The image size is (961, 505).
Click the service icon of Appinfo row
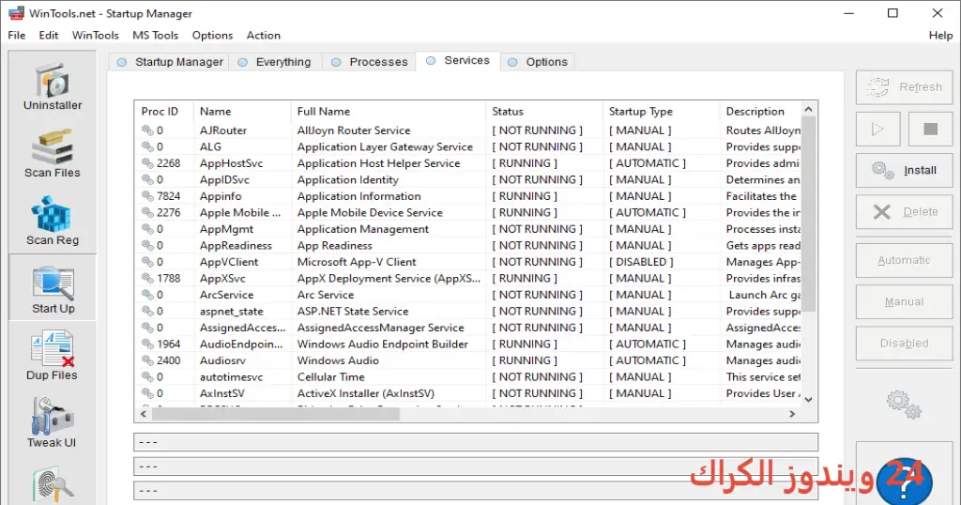[147, 196]
